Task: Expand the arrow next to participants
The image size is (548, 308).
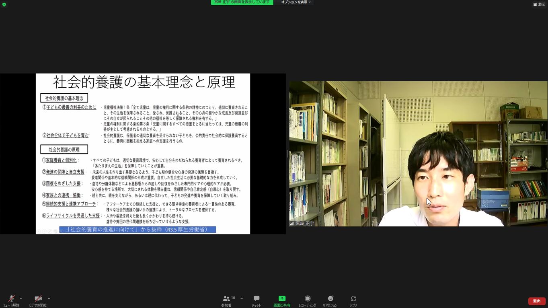Action: [242, 298]
